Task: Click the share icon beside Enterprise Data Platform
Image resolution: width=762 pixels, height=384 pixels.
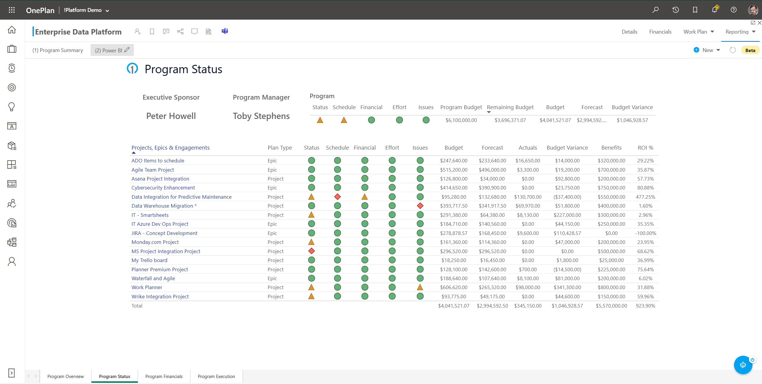Action: (x=180, y=31)
